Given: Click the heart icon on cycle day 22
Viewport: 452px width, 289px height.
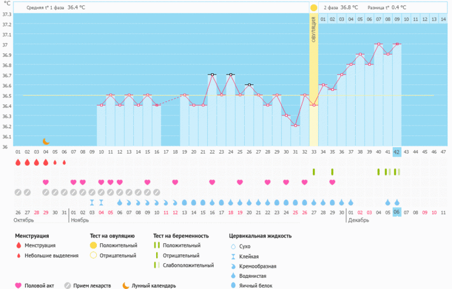Looking at the screenshot, I should tap(212, 182).
